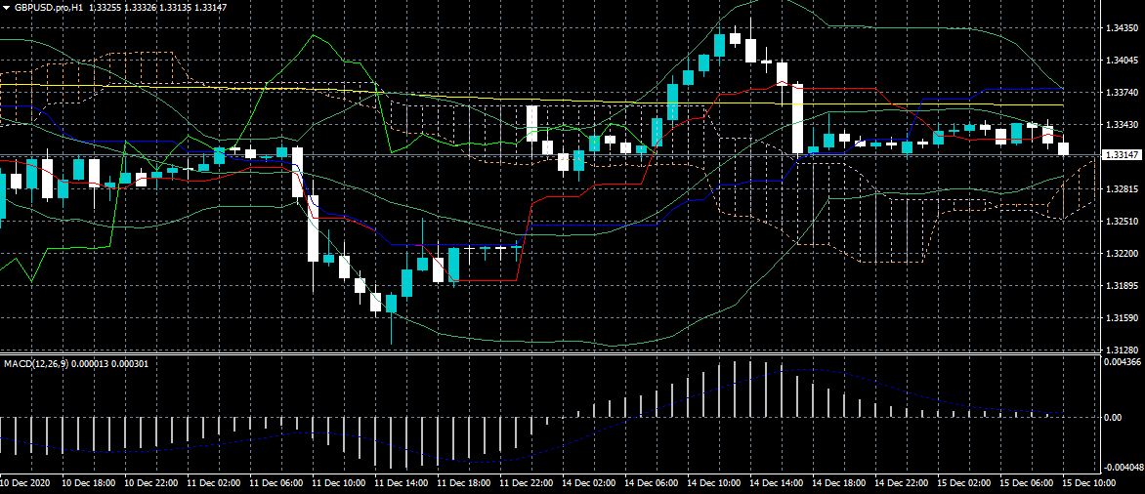Click the 1.32815 price axis label
Screen dimensions: 1145x494
[x=1121, y=188]
